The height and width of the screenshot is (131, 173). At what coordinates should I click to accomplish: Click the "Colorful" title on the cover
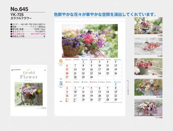(29, 73)
